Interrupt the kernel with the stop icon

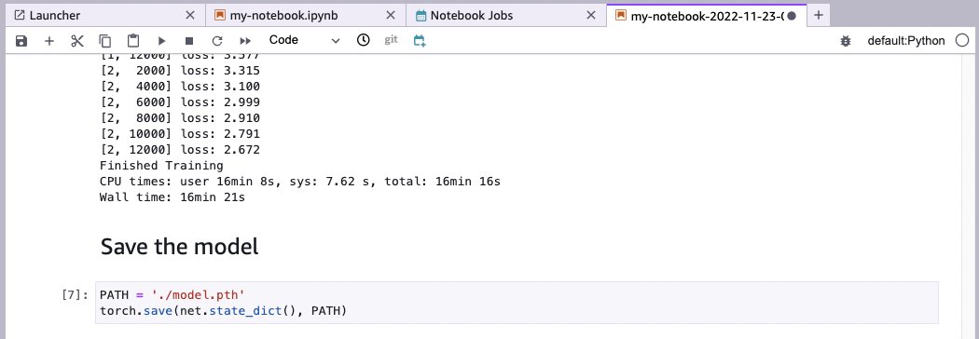(189, 41)
